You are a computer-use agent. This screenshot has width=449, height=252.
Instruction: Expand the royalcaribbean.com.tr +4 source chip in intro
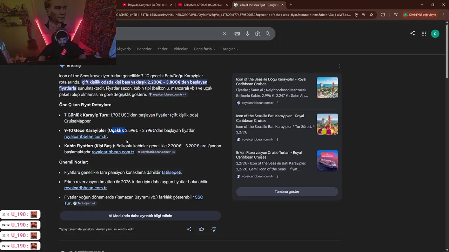168,94
